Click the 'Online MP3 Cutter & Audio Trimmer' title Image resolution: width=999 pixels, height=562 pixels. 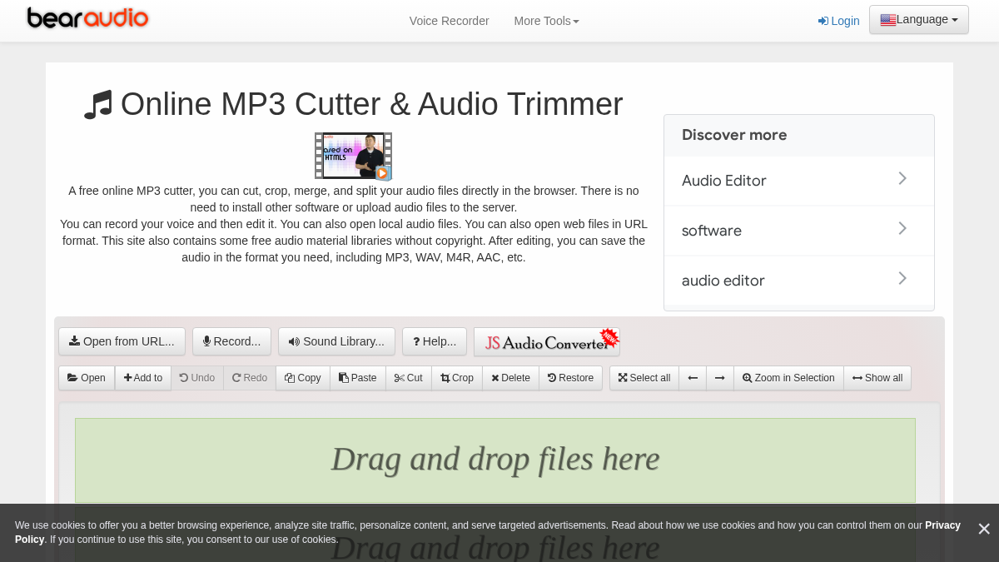click(x=372, y=104)
